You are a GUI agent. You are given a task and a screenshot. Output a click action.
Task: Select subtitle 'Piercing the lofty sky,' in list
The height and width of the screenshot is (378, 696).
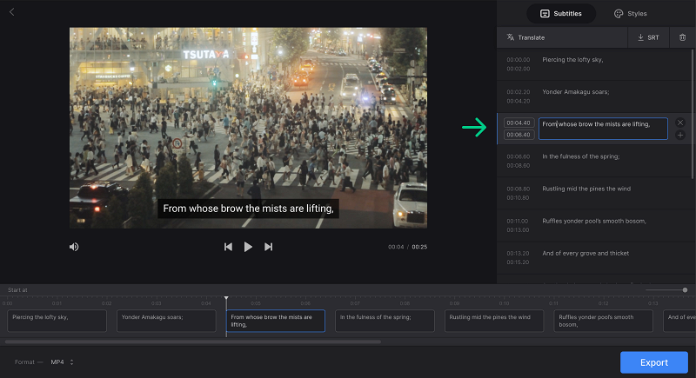tap(594, 64)
